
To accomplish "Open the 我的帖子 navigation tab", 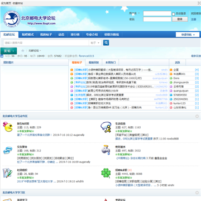I will 46,35.
